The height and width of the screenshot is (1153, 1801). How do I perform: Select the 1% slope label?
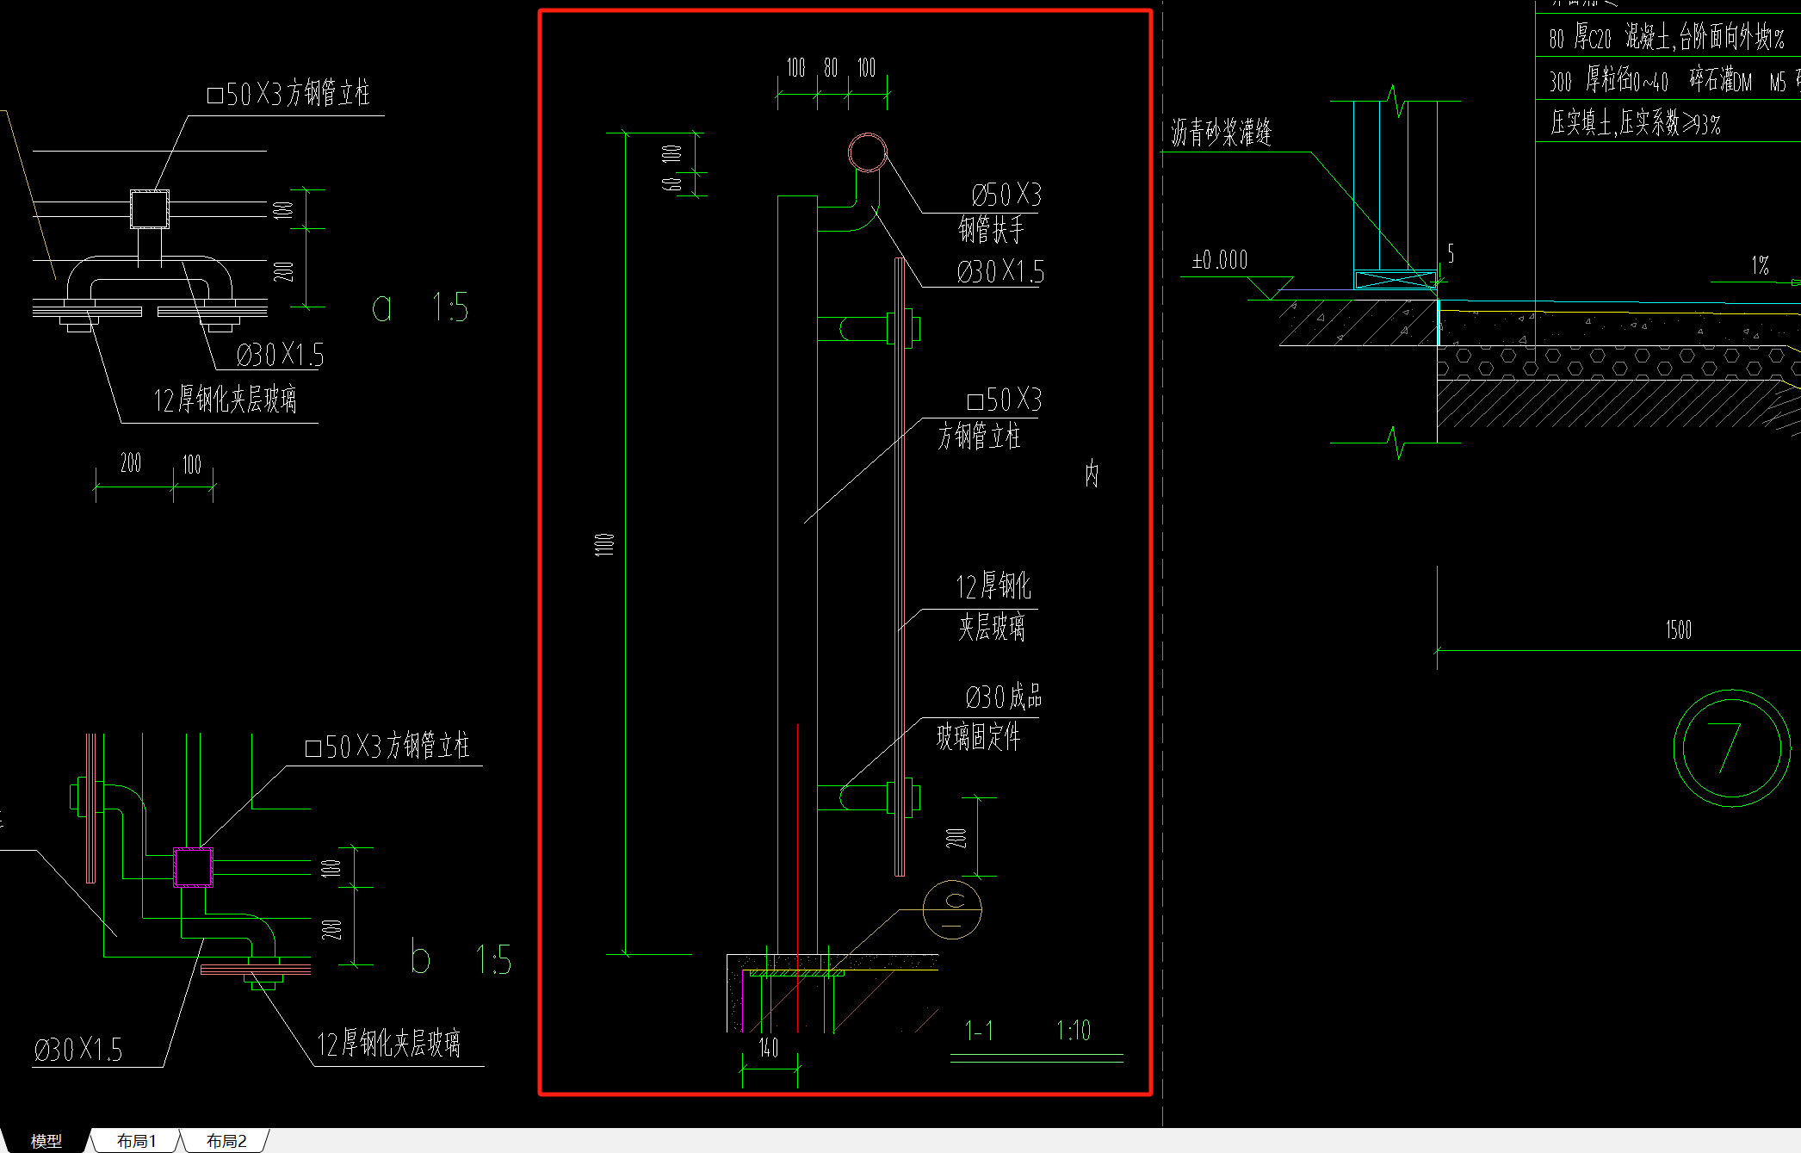point(1760,265)
